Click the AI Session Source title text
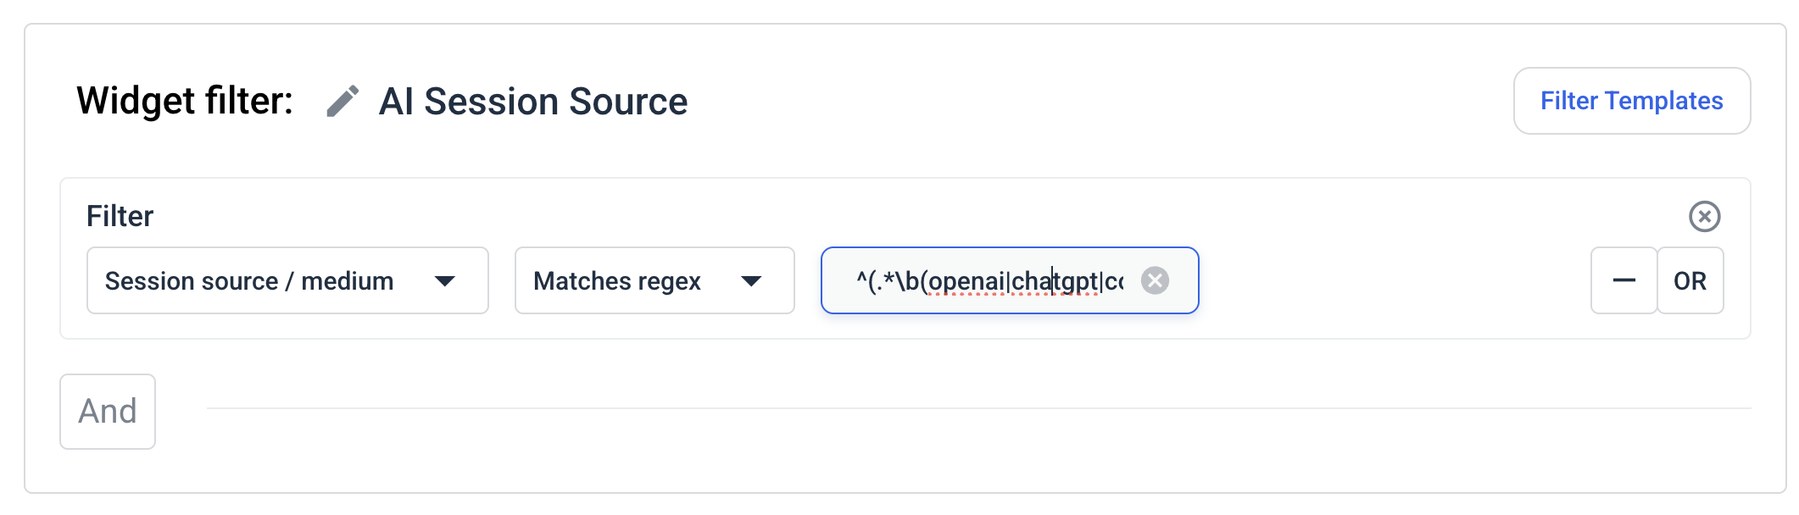The height and width of the screenshot is (515, 1799). pyautogui.click(x=533, y=101)
